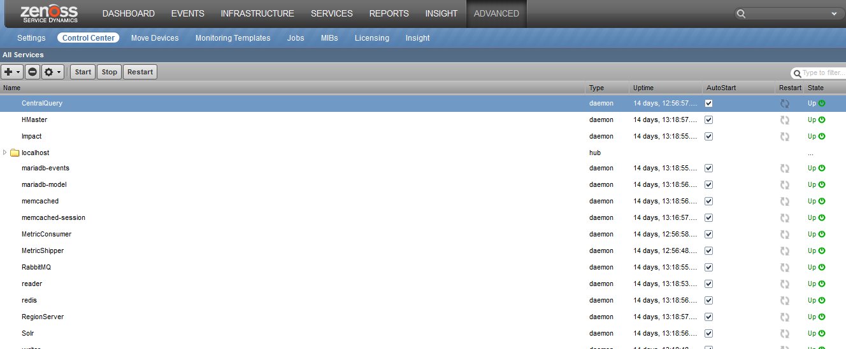Switch to the Monitoring Templates tab
This screenshot has height=349, width=846.
pyautogui.click(x=233, y=38)
